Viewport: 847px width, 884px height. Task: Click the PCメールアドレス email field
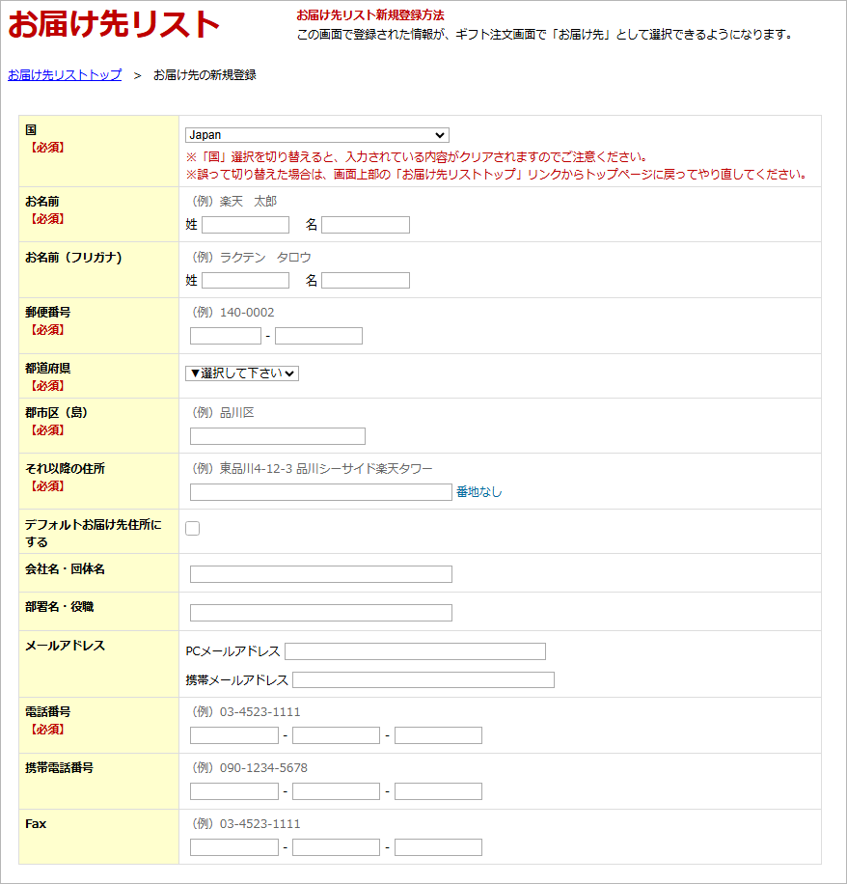click(415, 650)
